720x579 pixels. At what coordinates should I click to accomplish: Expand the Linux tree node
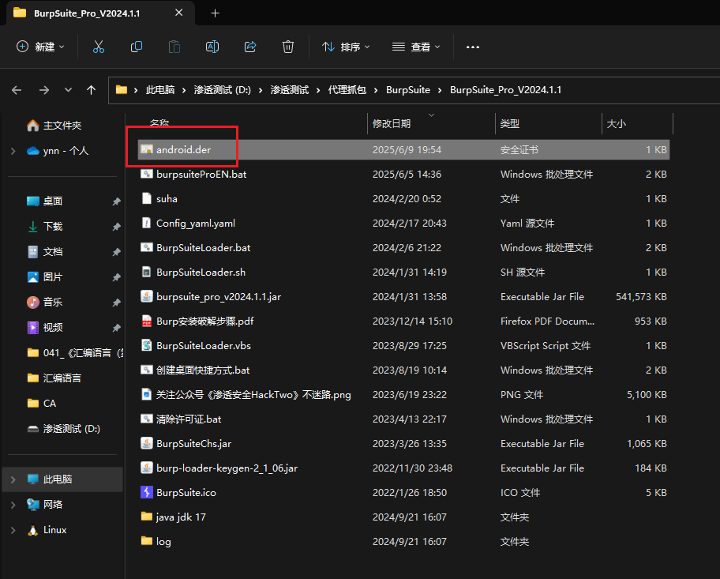[x=13, y=530]
